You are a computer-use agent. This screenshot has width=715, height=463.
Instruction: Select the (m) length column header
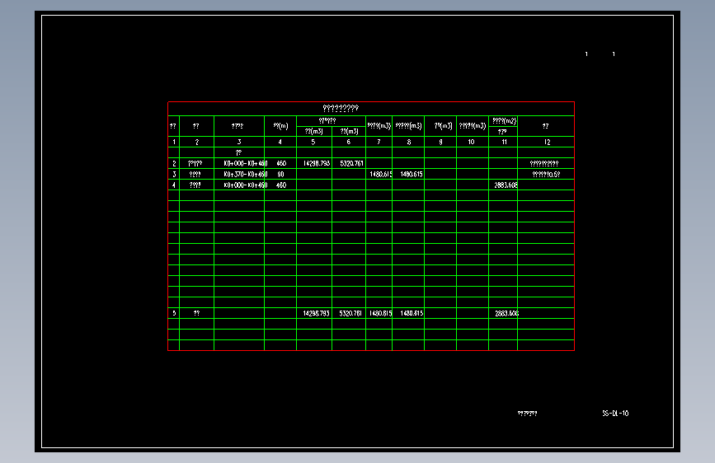pyautogui.click(x=281, y=126)
